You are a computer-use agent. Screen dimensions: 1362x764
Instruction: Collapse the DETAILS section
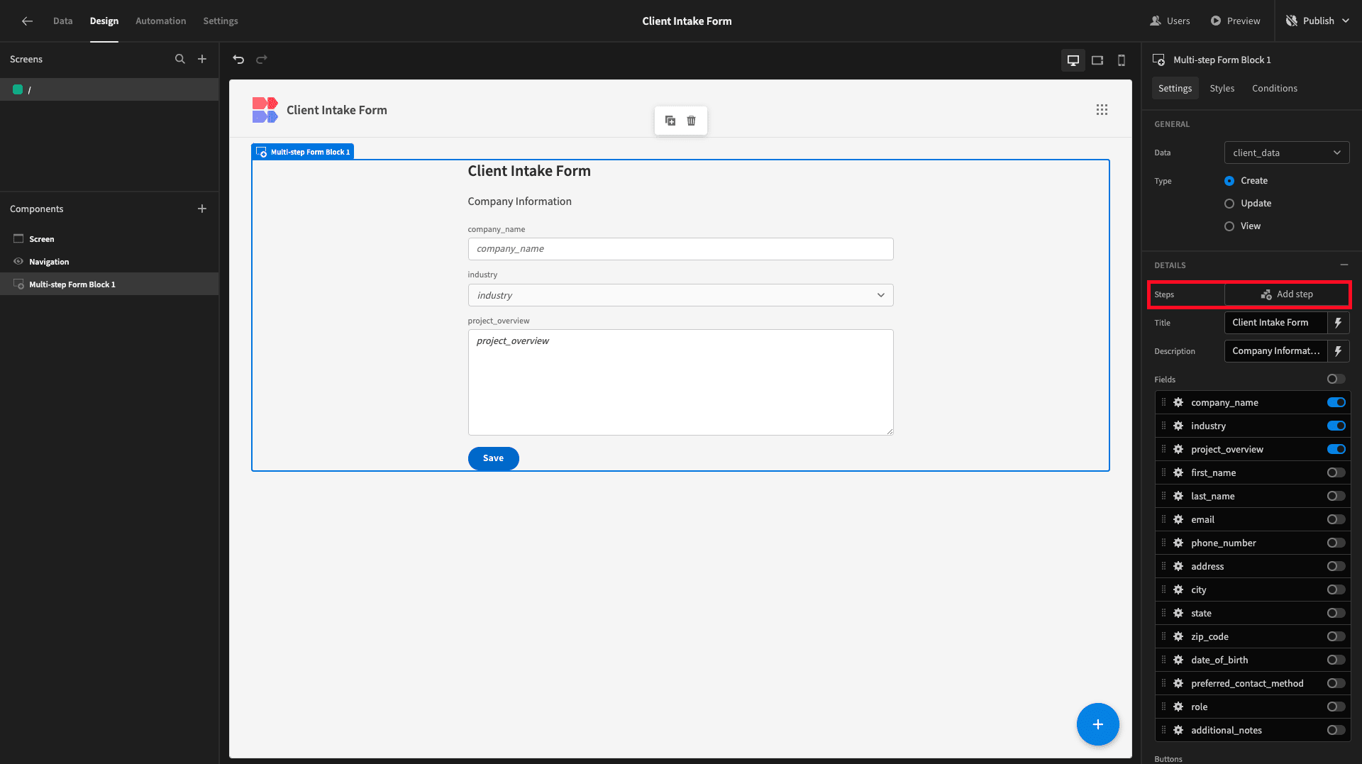[x=1344, y=265]
